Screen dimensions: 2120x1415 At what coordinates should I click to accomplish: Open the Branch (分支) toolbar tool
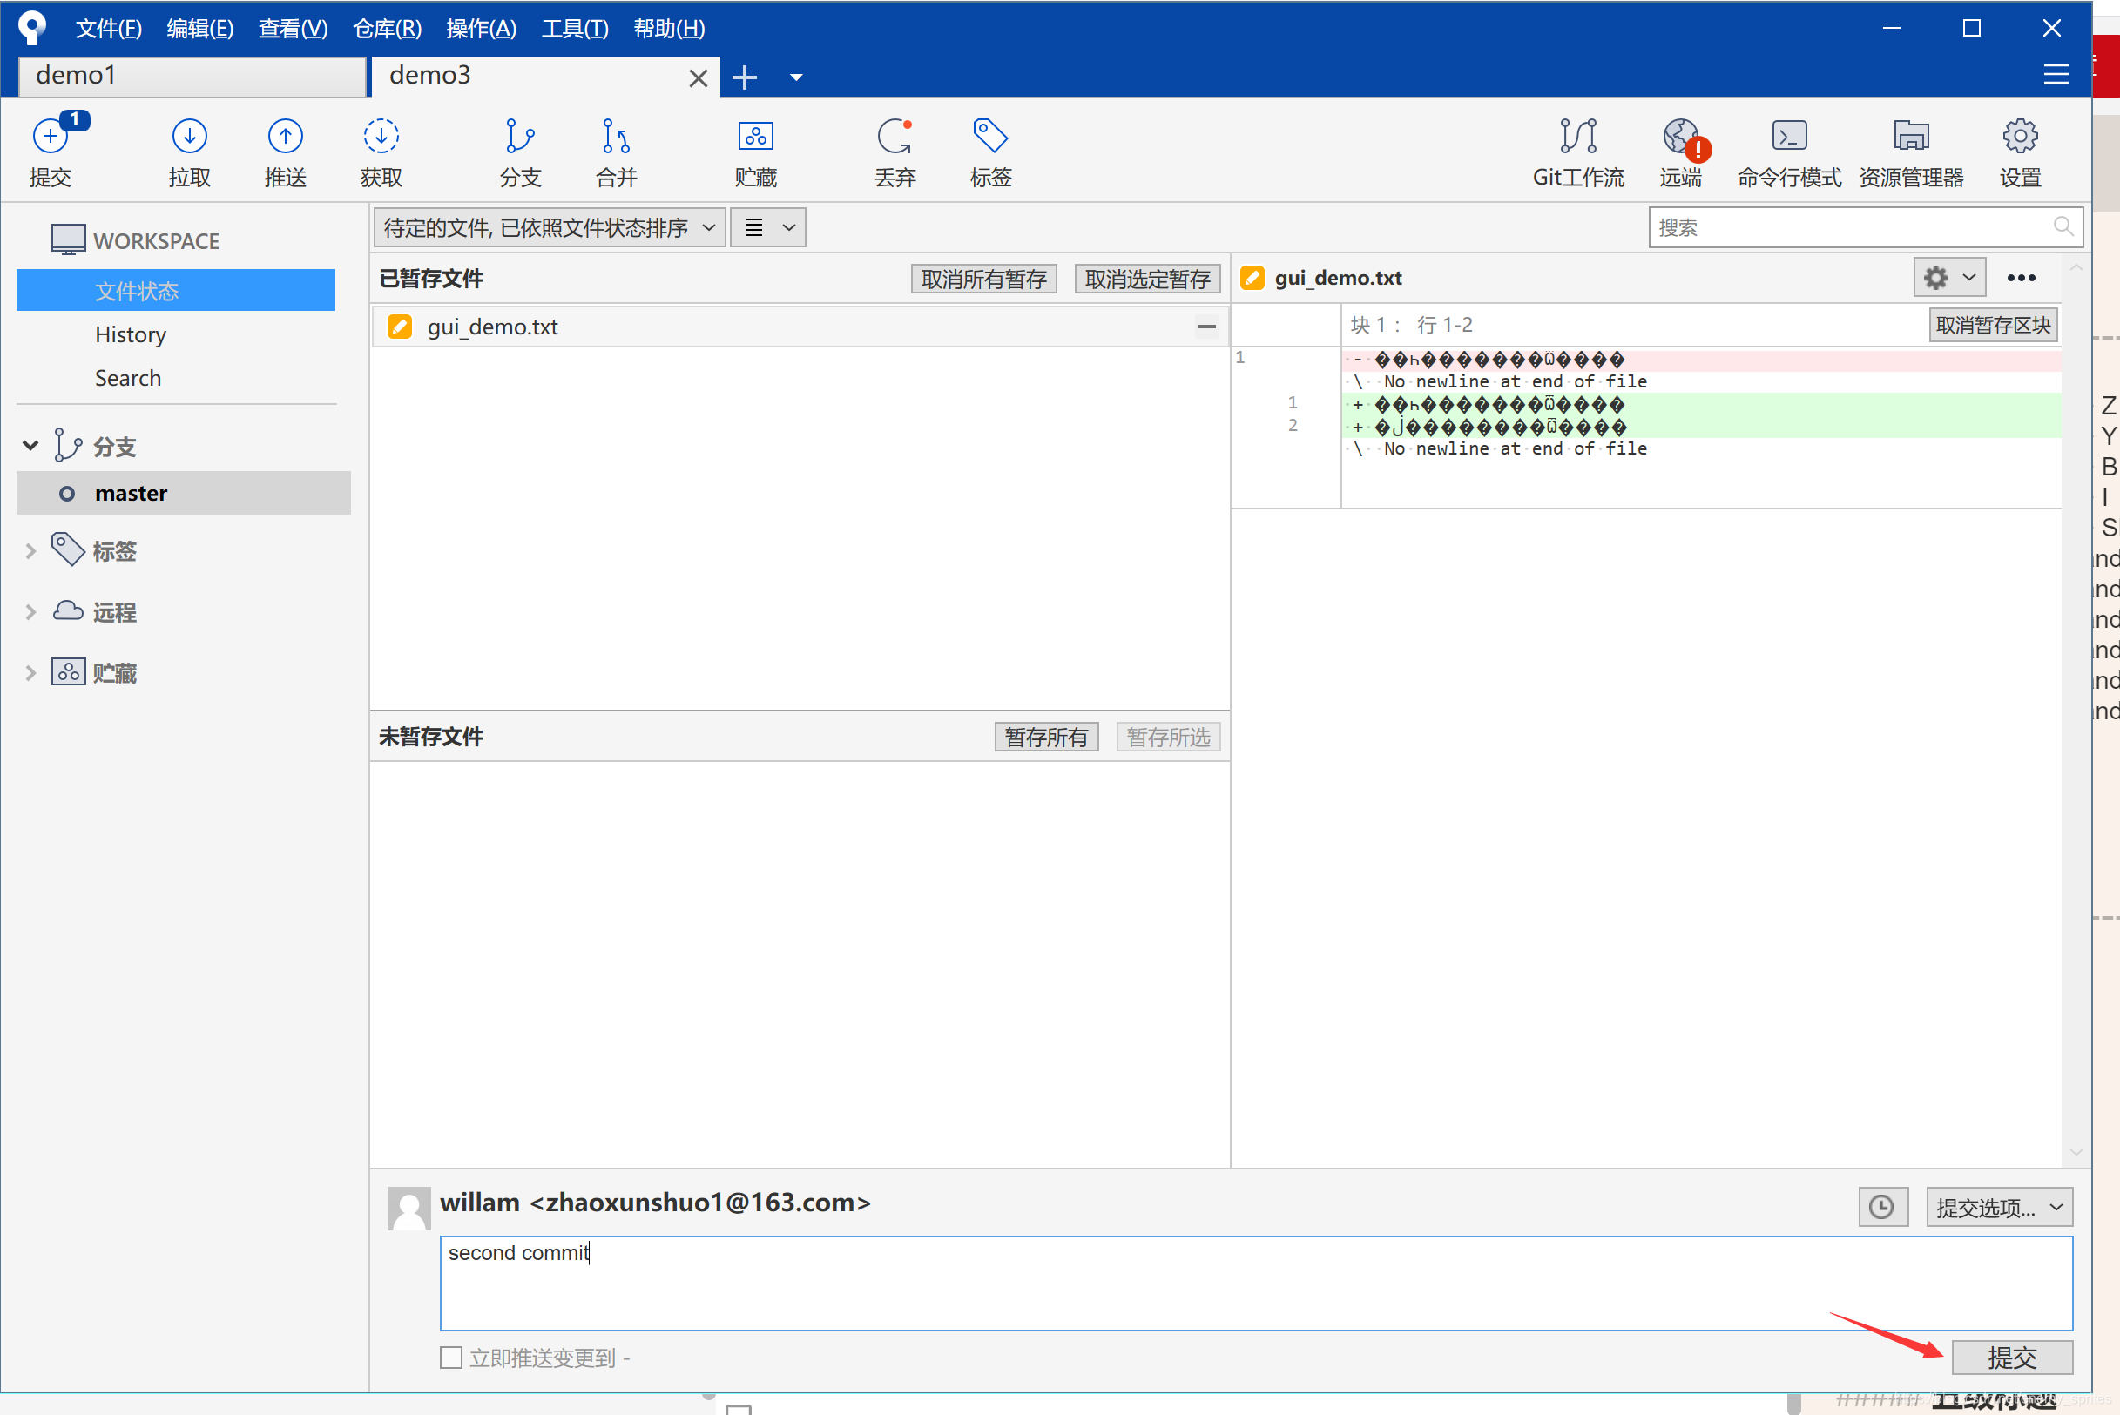(x=520, y=138)
